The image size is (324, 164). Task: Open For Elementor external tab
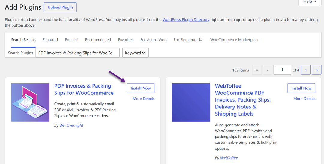click(x=188, y=40)
